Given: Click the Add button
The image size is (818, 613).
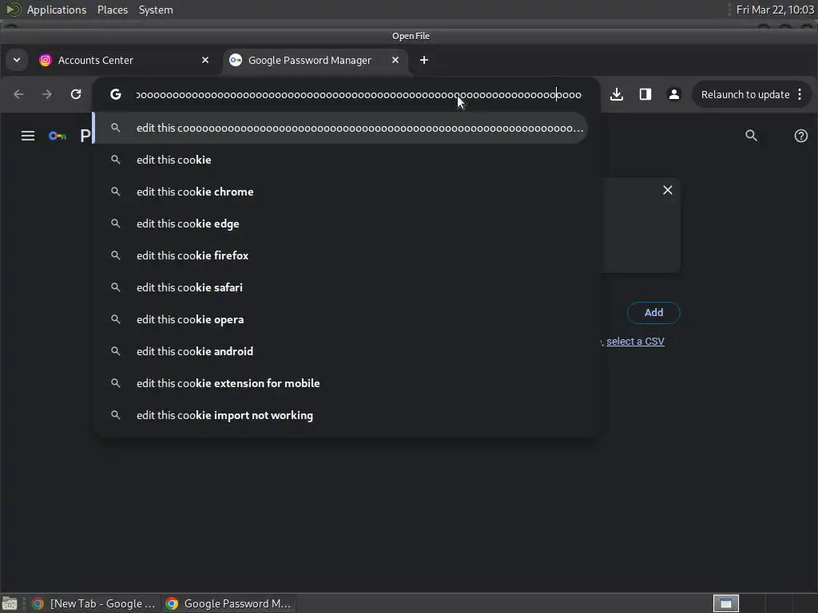Looking at the screenshot, I should [x=653, y=313].
